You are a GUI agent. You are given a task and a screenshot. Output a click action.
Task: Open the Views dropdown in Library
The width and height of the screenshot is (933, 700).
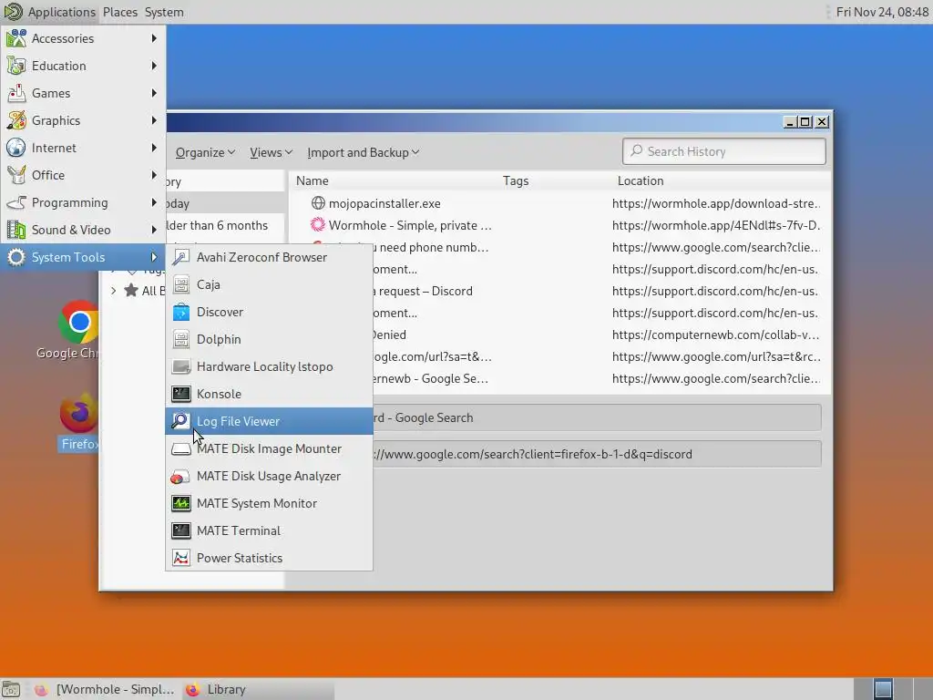(x=271, y=152)
